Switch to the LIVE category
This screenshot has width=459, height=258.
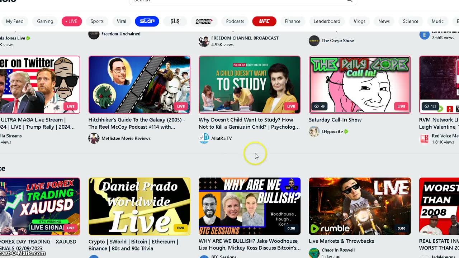pos(71,21)
